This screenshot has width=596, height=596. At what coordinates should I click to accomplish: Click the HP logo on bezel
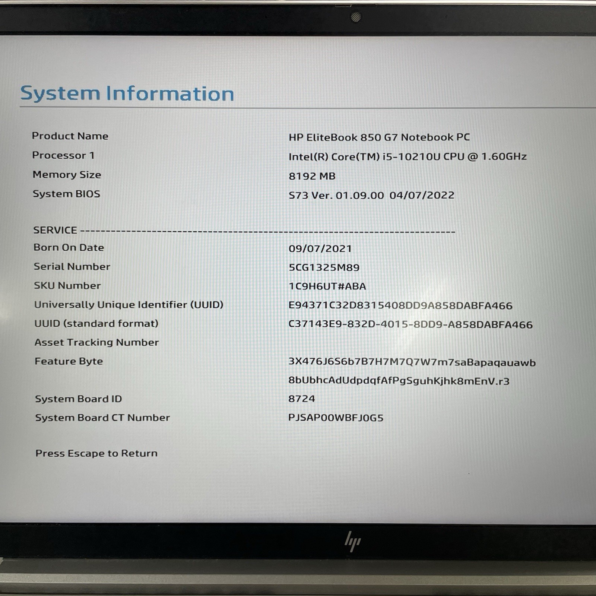point(352,541)
